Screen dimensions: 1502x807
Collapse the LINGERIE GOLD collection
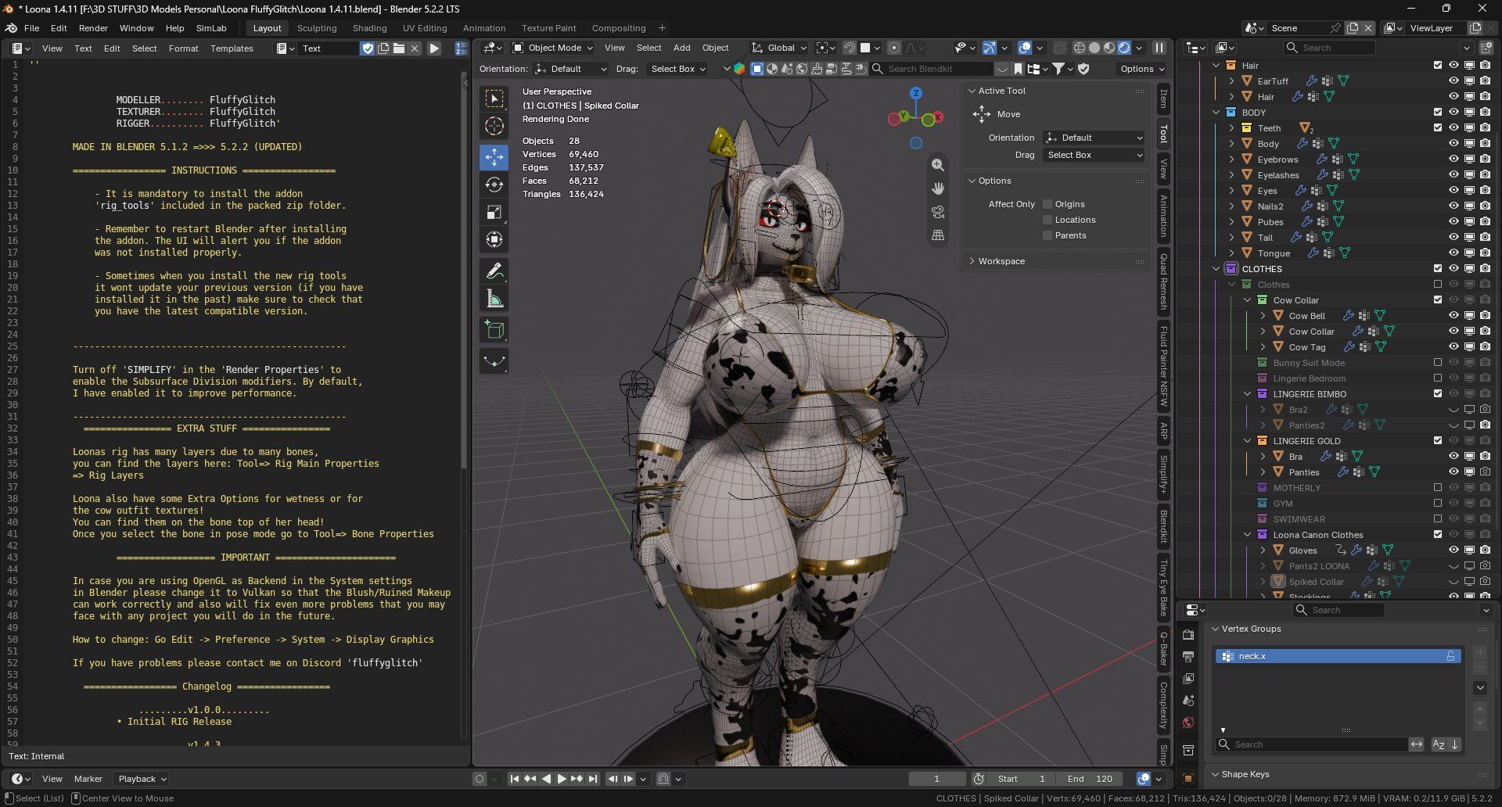1248,441
